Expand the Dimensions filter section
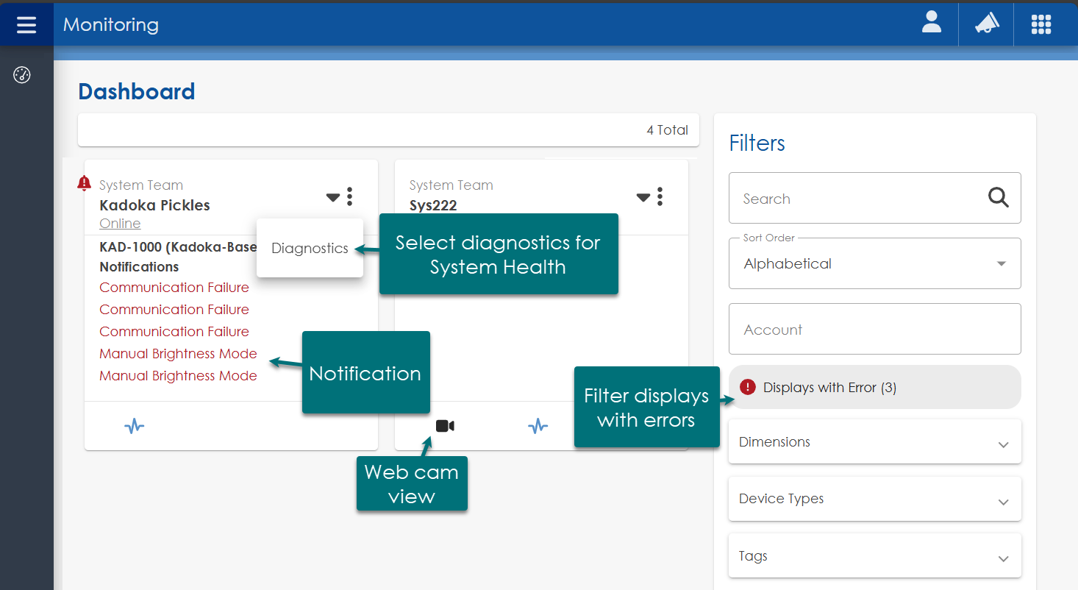 (x=874, y=442)
